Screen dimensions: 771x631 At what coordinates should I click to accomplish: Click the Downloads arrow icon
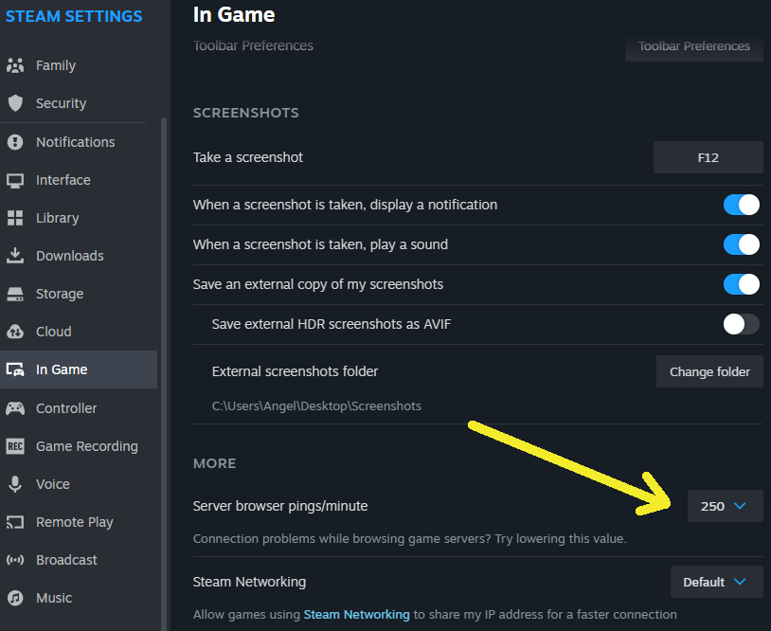(x=15, y=256)
